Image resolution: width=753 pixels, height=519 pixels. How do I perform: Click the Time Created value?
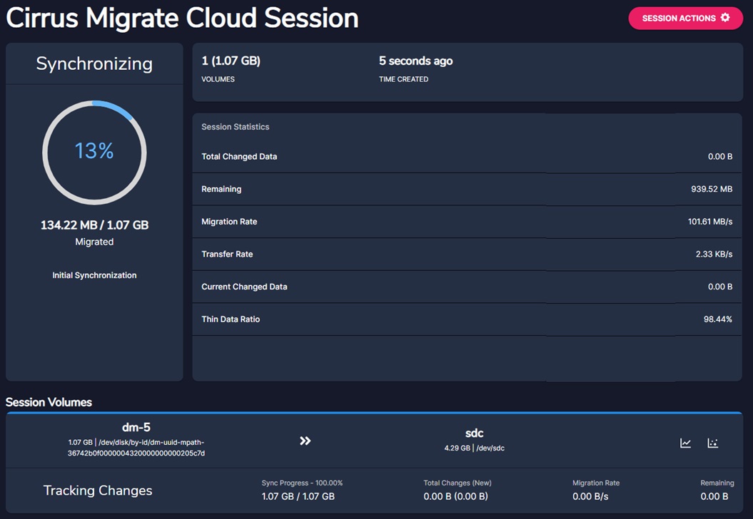(x=415, y=62)
